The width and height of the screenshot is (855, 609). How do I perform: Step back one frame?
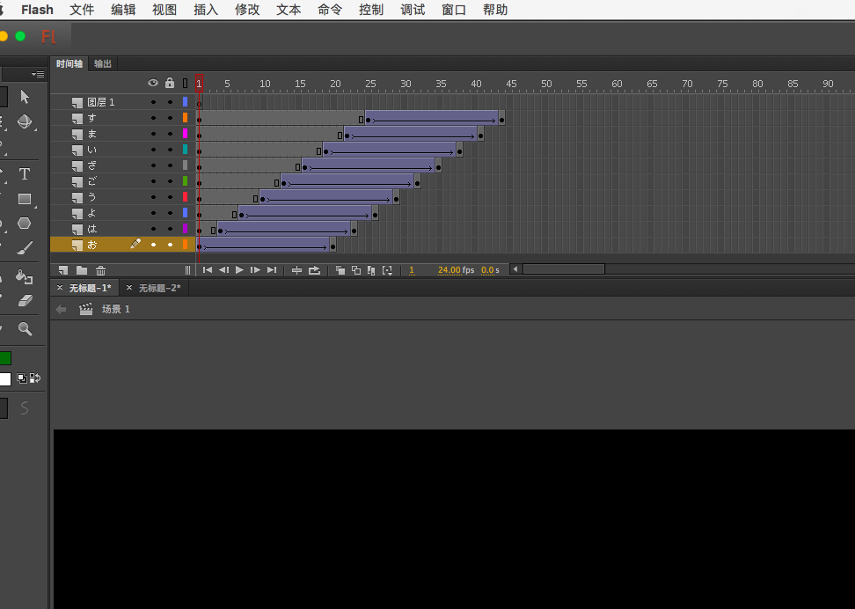[x=223, y=270]
